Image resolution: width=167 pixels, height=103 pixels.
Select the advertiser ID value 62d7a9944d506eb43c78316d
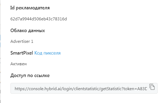(x=39, y=19)
